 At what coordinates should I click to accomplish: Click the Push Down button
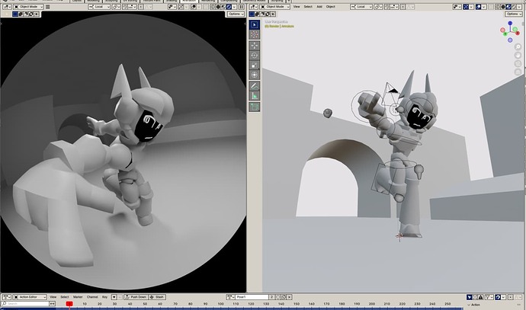coord(136,297)
